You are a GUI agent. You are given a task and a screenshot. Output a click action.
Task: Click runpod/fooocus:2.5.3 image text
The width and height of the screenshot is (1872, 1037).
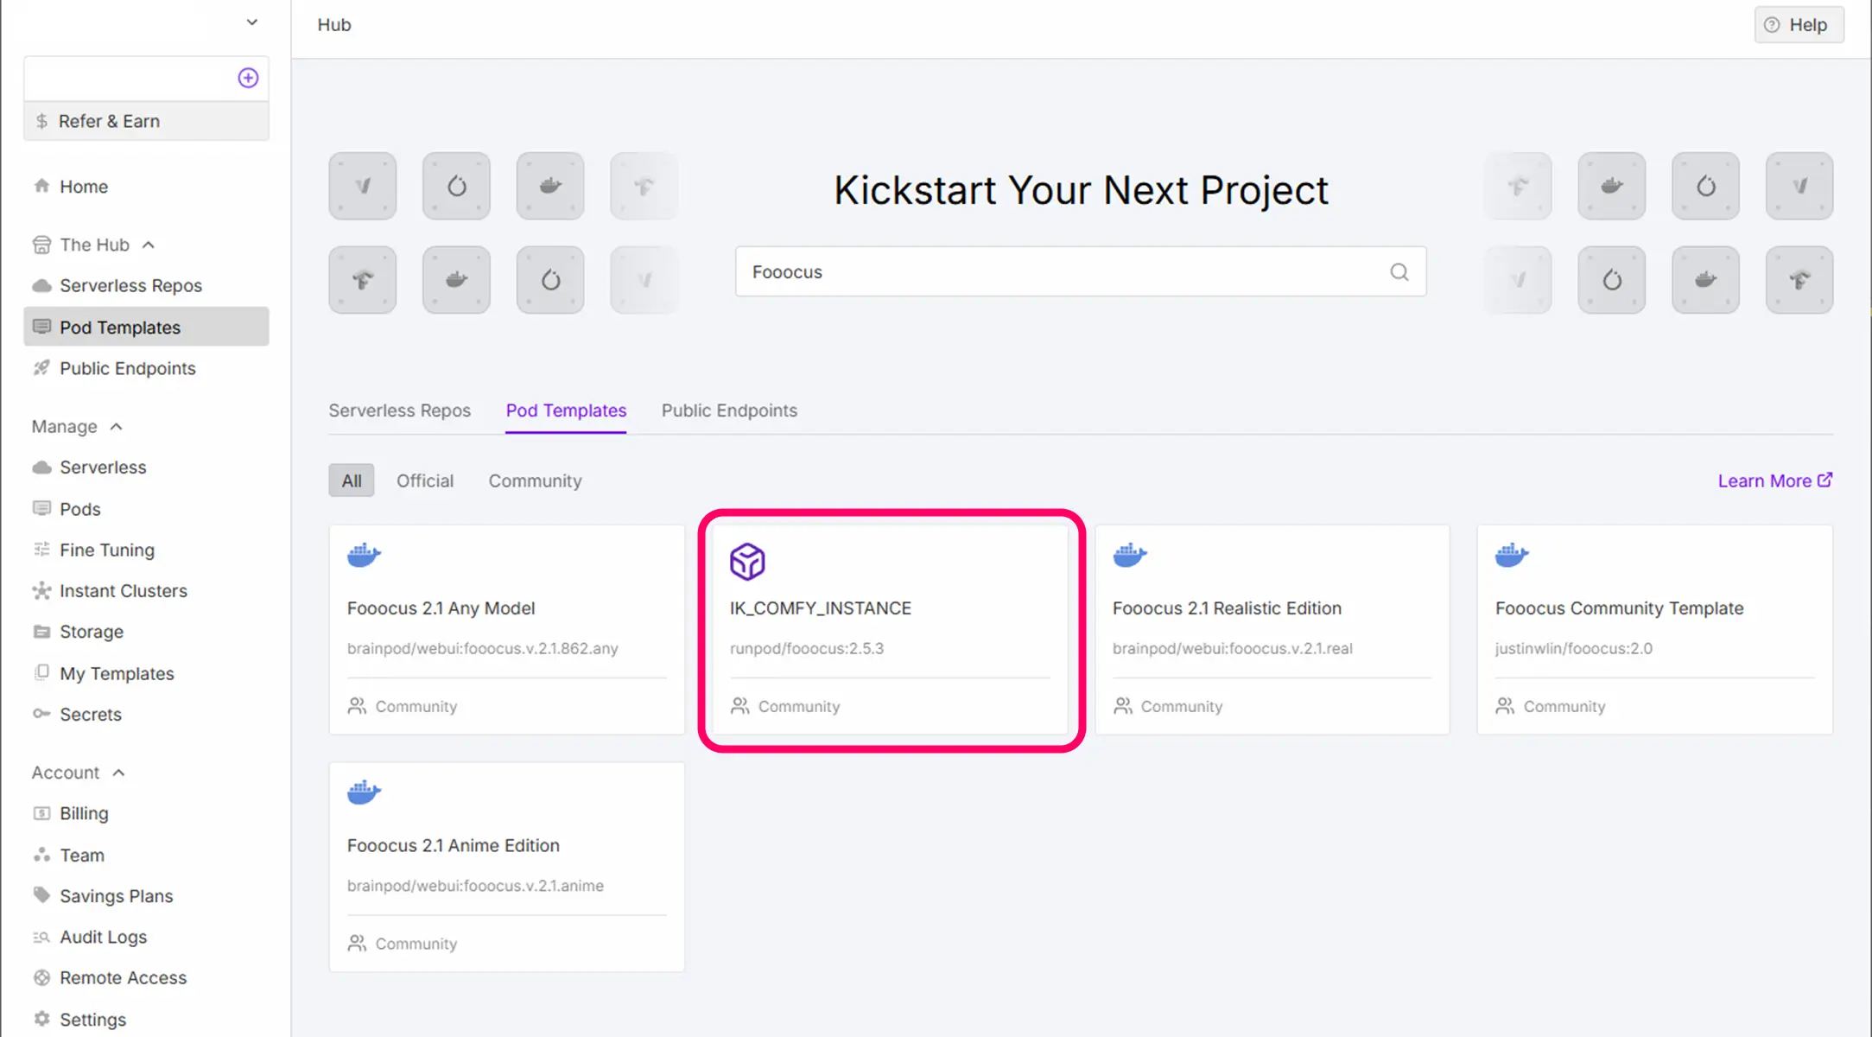[806, 648]
